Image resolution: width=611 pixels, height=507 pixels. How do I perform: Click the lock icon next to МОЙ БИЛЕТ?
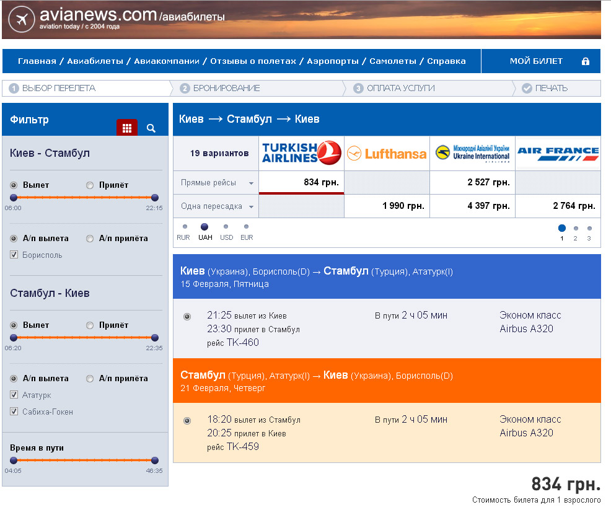pos(585,61)
